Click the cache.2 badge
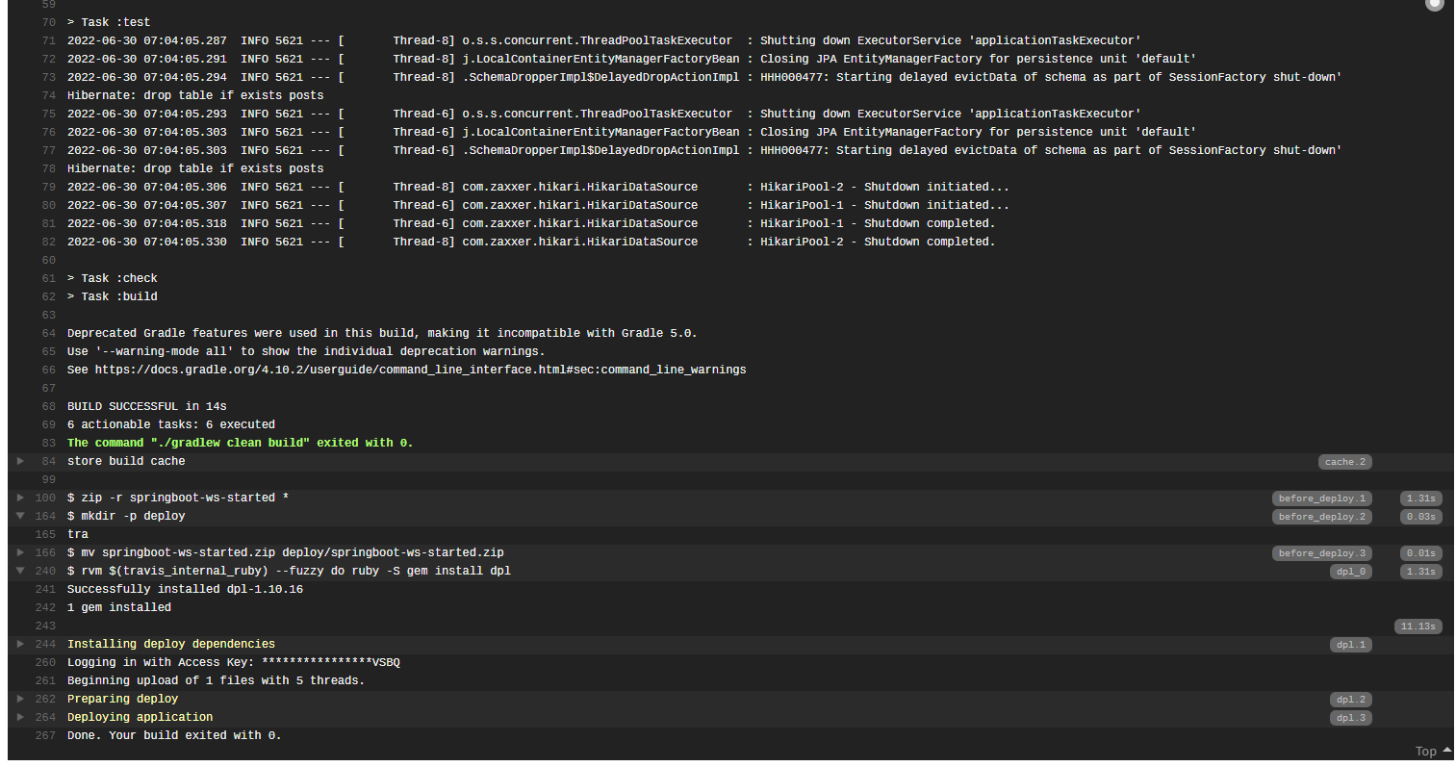The image size is (1456, 767). pos(1344,462)
